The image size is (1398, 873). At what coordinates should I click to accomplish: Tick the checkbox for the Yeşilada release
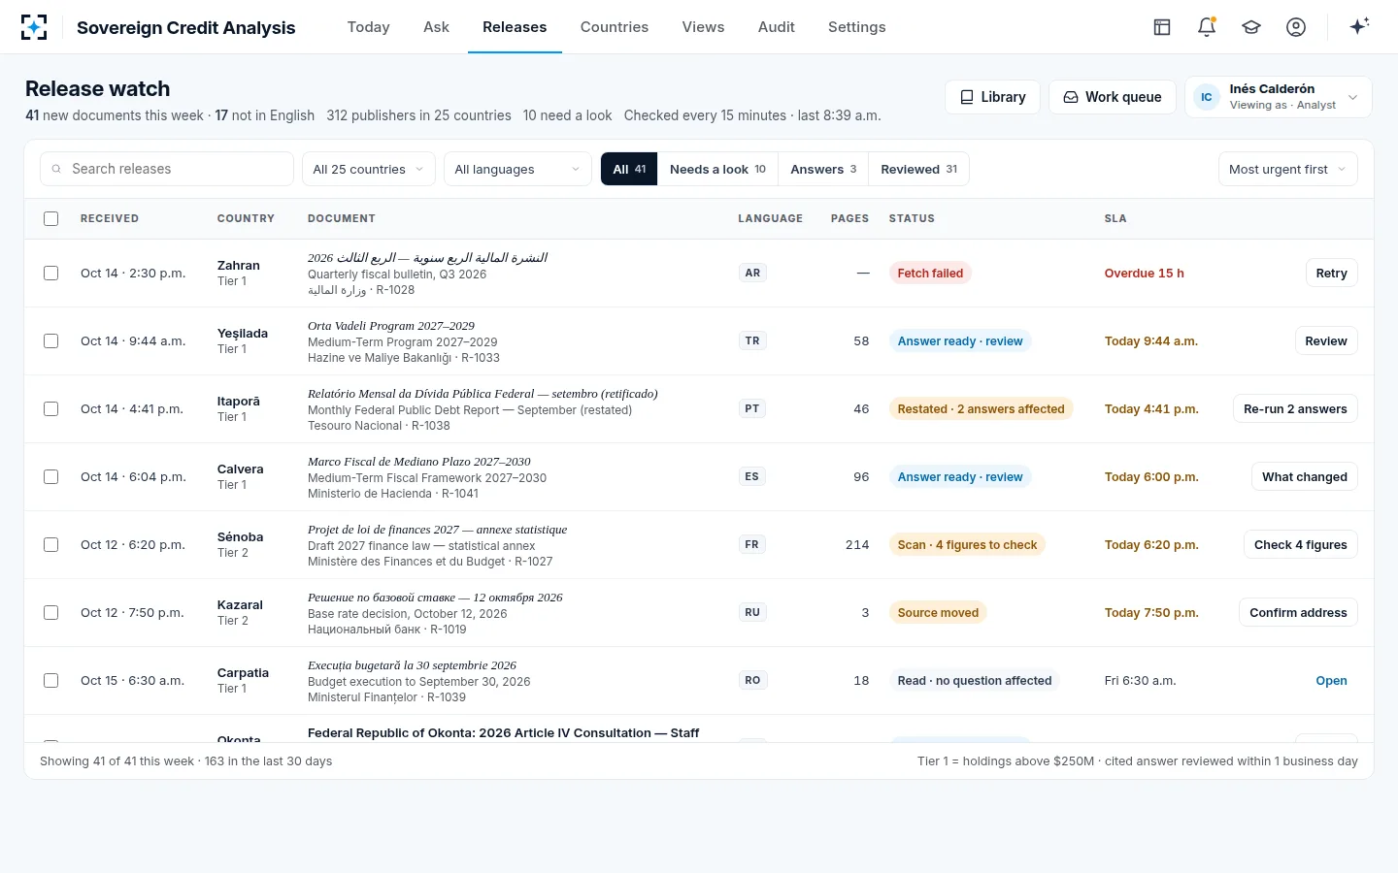pyautogui.click(x=51, y=340)
